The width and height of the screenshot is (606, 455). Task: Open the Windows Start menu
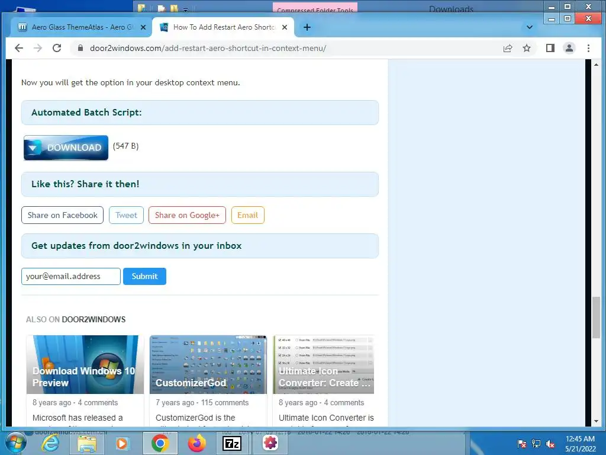click(15, 443)
